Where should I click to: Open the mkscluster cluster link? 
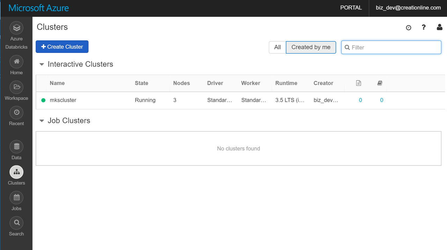click(x=63, y=100)
